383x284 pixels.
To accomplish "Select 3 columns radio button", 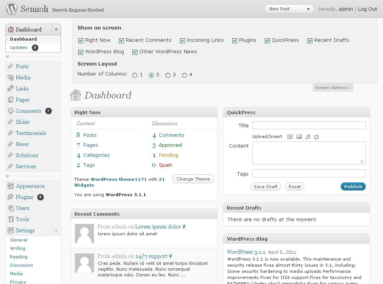I will [168, 76].
